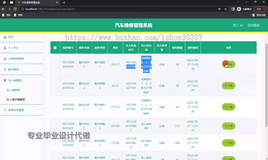Click the browser forward arrow
The height and width of the screenshot is (160, 268).
(9, 9)
